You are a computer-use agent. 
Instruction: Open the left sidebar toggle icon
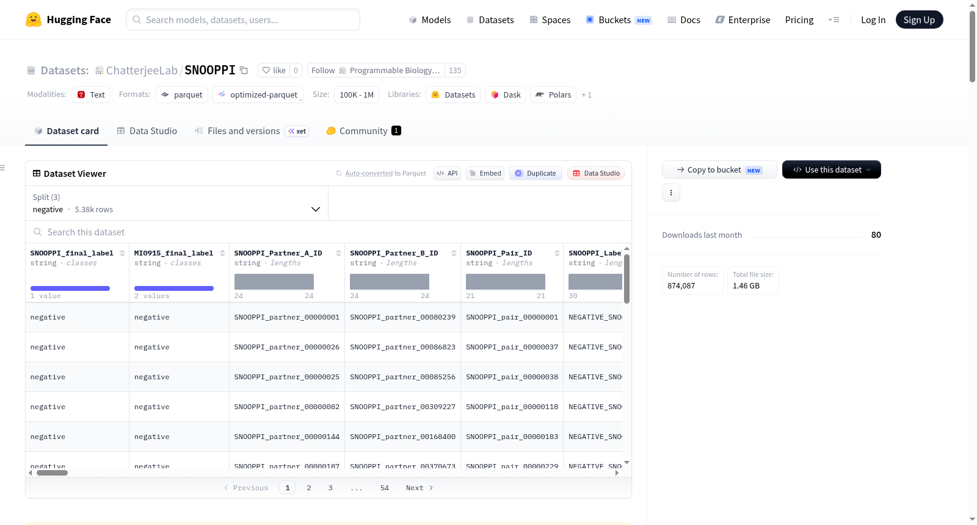pos(2,168)
